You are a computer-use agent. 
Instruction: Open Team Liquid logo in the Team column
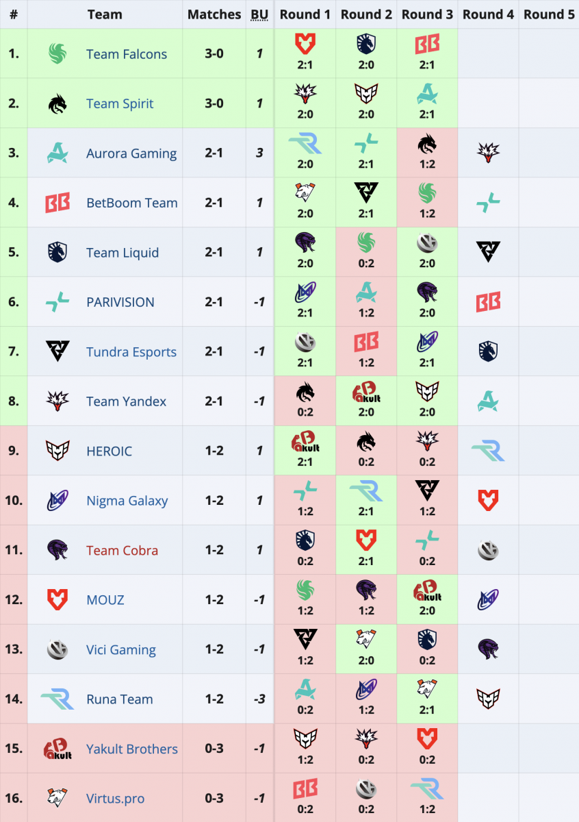tap(57, 253)
